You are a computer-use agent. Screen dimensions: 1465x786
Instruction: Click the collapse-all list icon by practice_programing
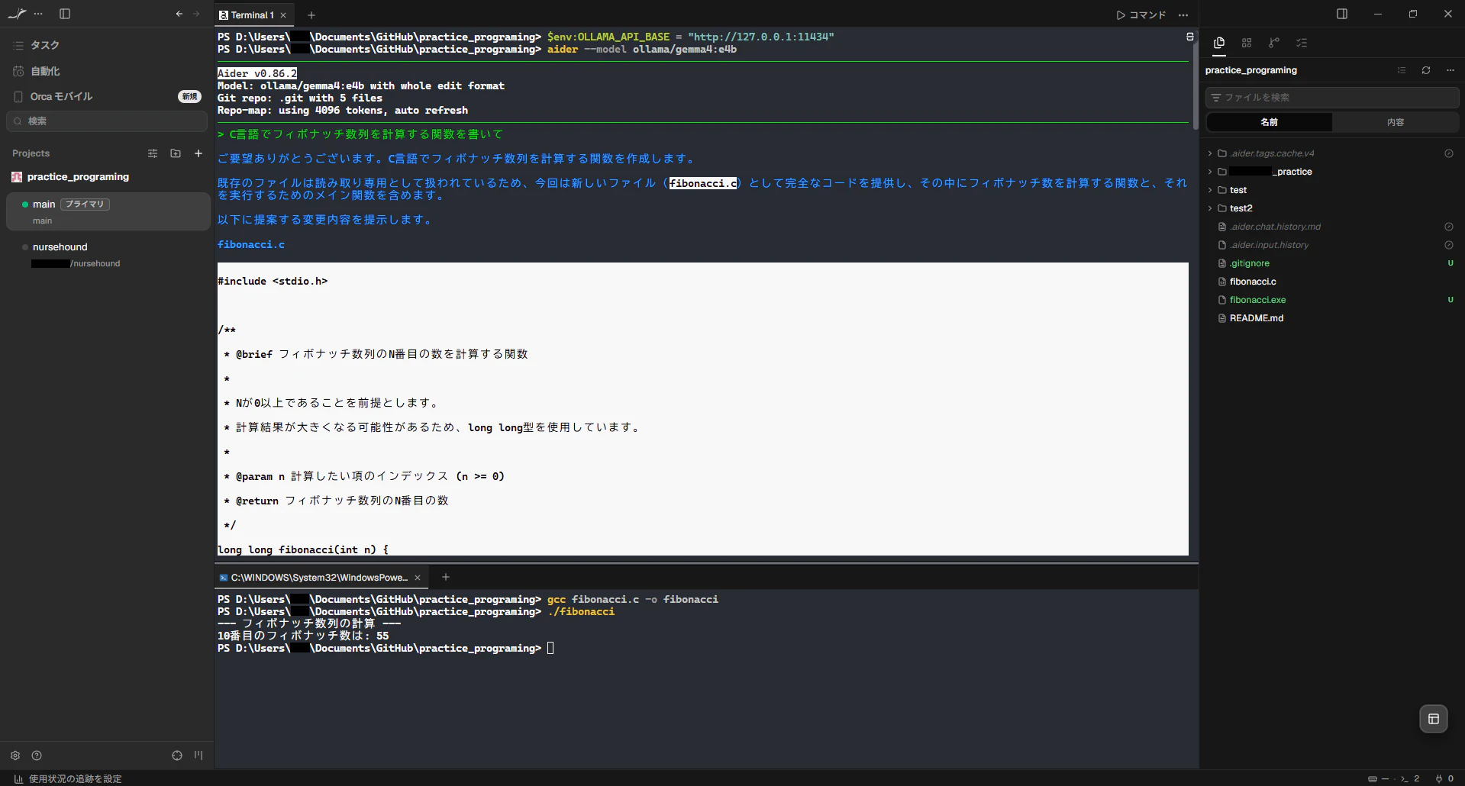pos(1402,70)
